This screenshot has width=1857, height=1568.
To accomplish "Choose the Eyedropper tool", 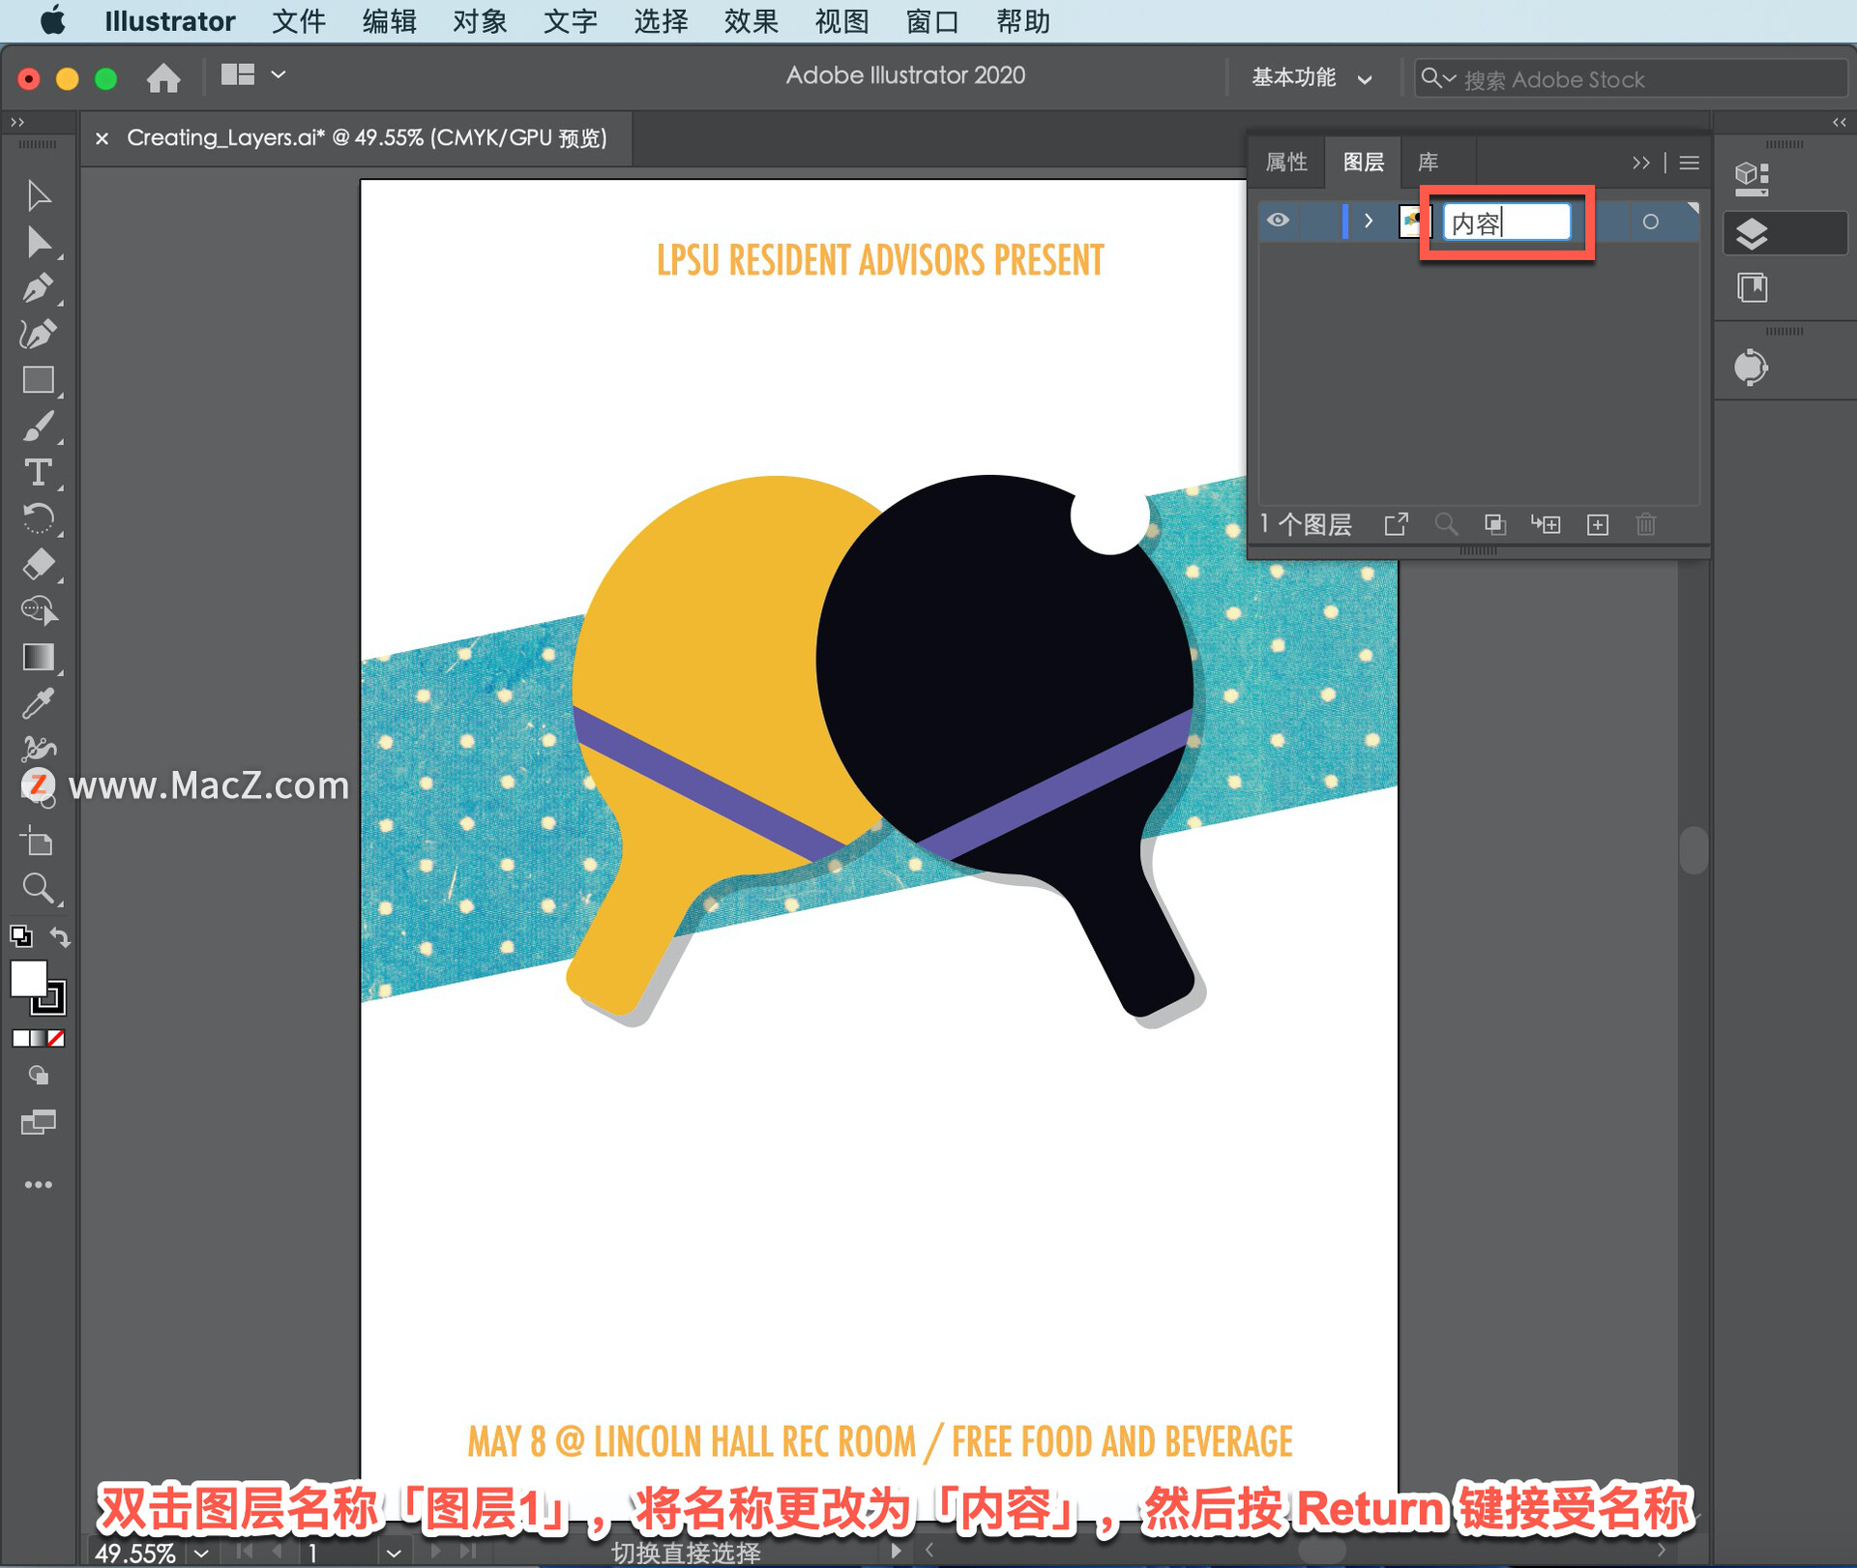I will 37,703.
